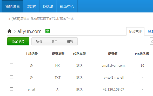The width and height of the screenshot is (153, 96).
Task: Click the 记录值 column header
Action: (113, 54)
